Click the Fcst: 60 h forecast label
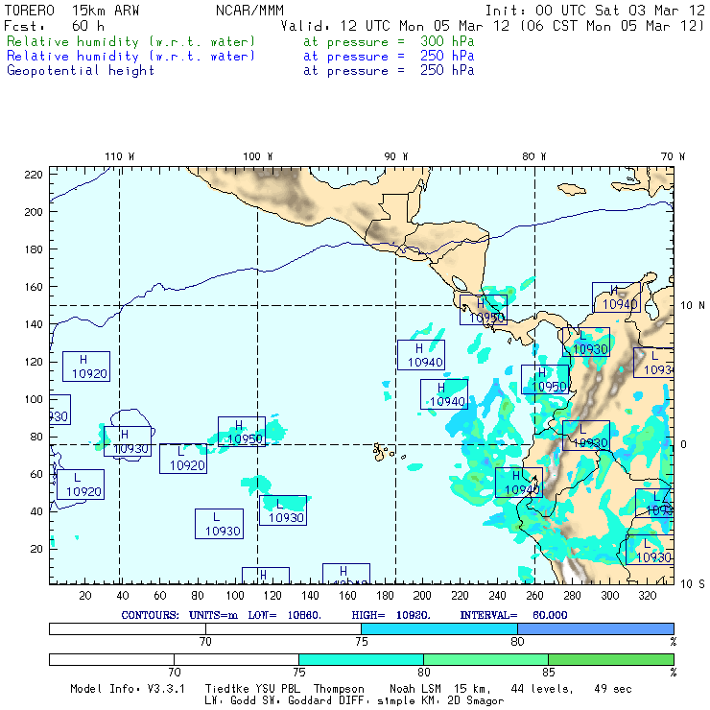The image size is (710, 710). tap(55, 26)
